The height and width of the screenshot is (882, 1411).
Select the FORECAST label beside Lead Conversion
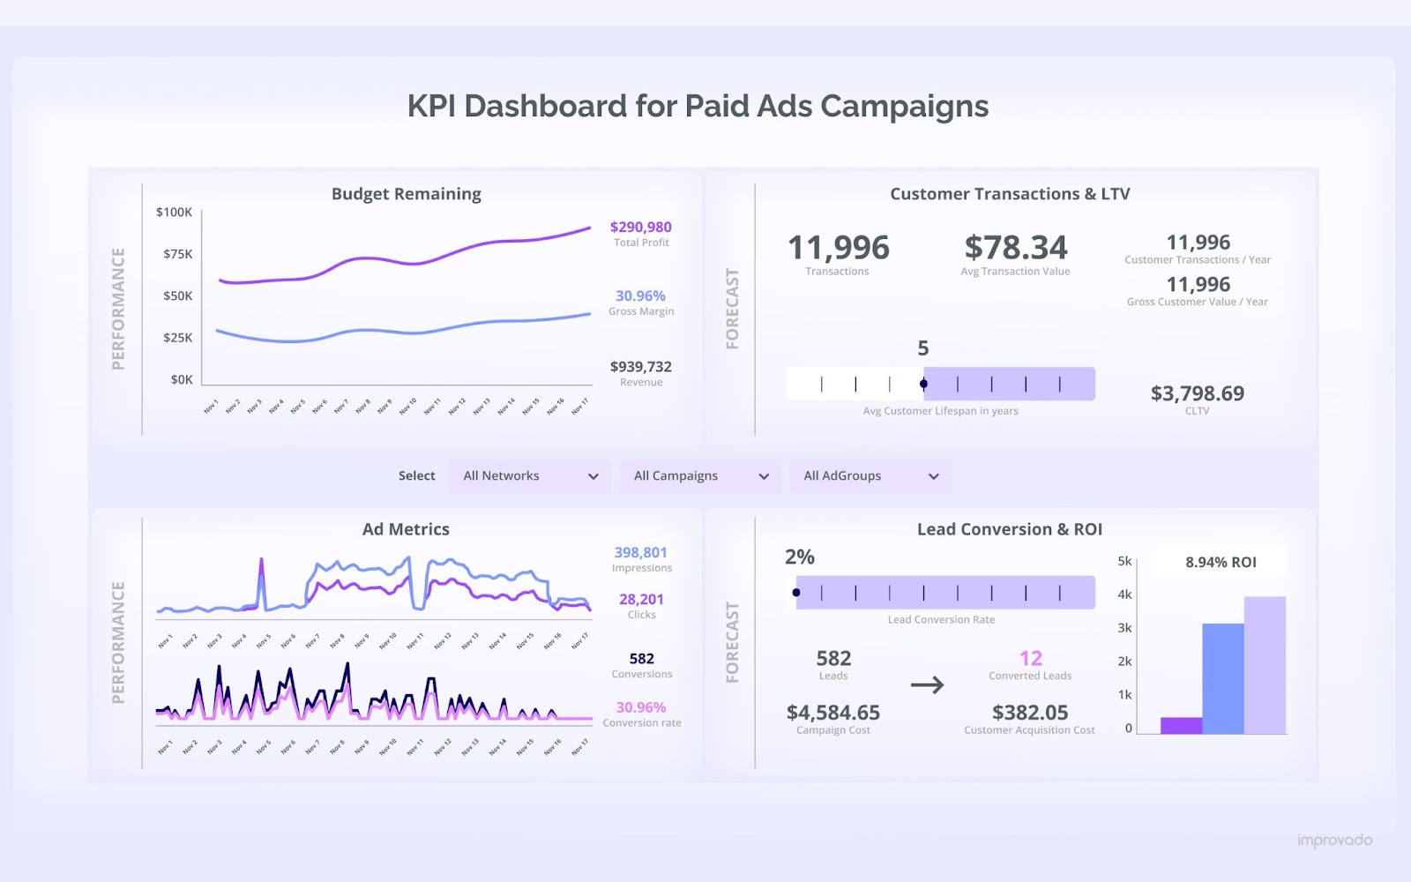click(732, 640)
